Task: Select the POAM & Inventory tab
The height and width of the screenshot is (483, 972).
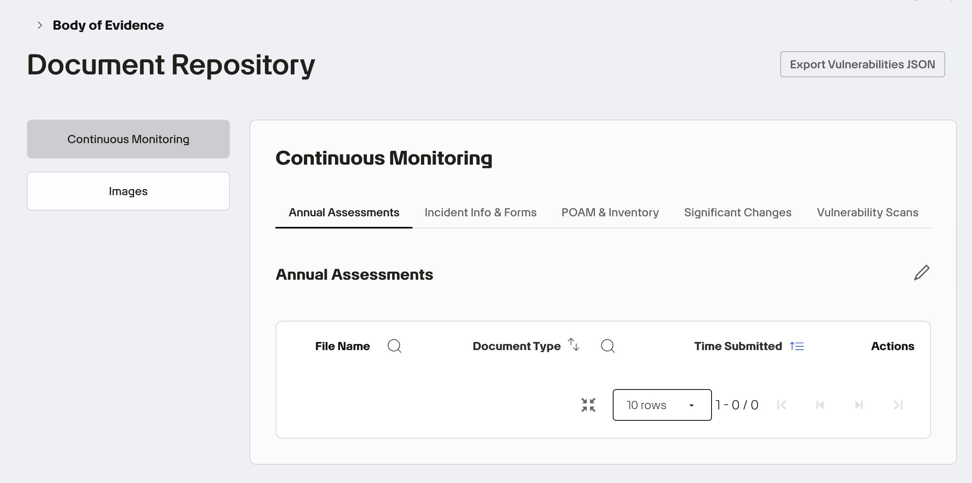Action: tap(610, 212)
